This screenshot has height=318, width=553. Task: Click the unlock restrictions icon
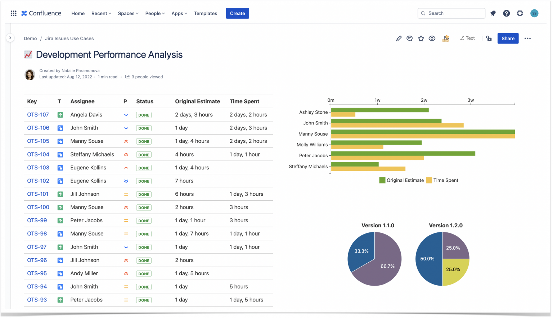tap(489, 38)
